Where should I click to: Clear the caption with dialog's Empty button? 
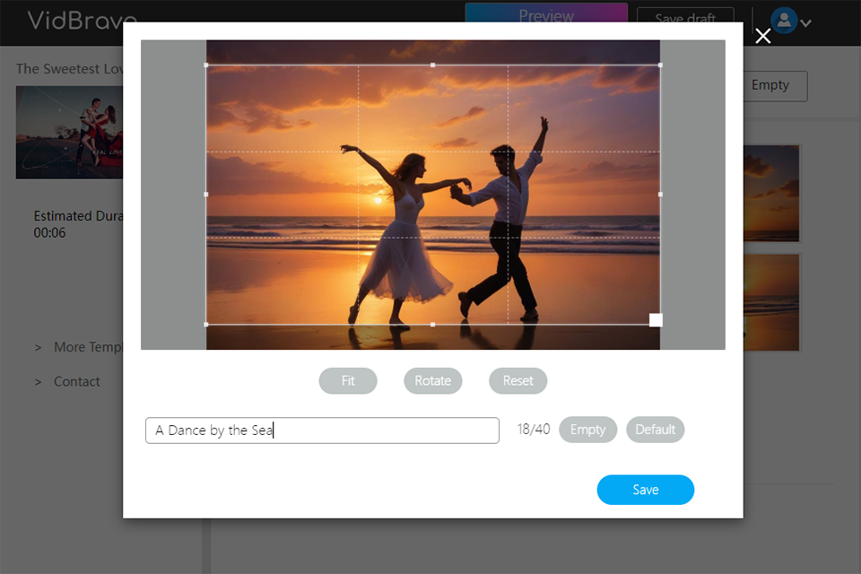coord(587,430)
